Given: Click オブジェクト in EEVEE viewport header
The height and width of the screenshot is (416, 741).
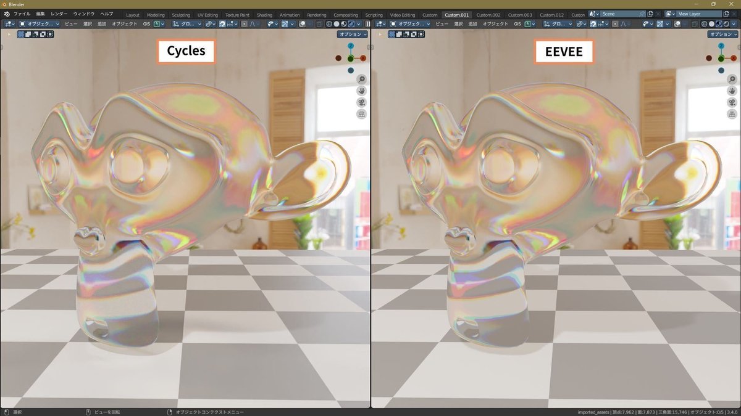Looking at the screenshot, I should (x=495, y=24).
